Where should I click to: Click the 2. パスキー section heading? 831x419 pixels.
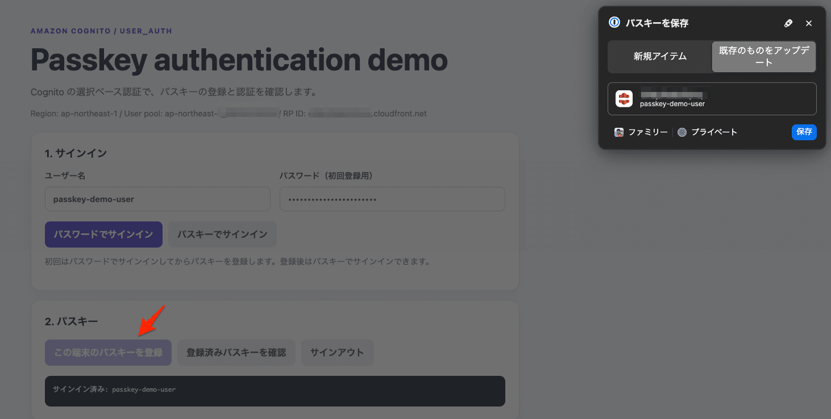click(x=72, y=322)
